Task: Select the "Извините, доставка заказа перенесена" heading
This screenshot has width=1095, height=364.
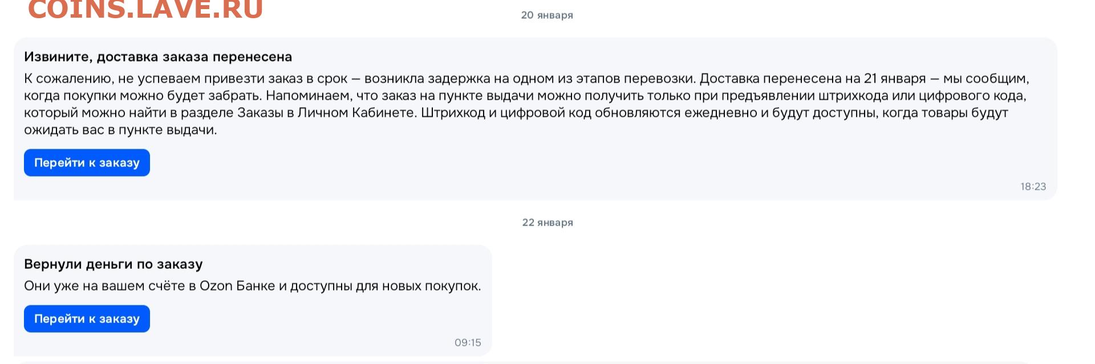Action: tap(158, 57)
